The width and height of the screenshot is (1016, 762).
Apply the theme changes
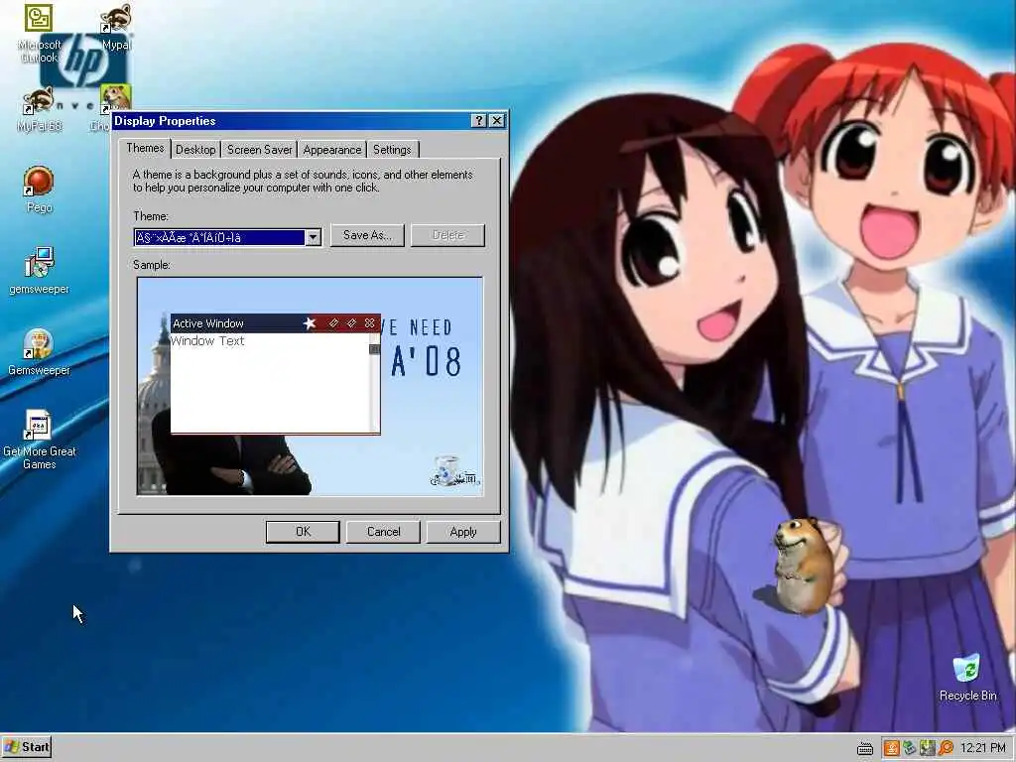[463, 532]
